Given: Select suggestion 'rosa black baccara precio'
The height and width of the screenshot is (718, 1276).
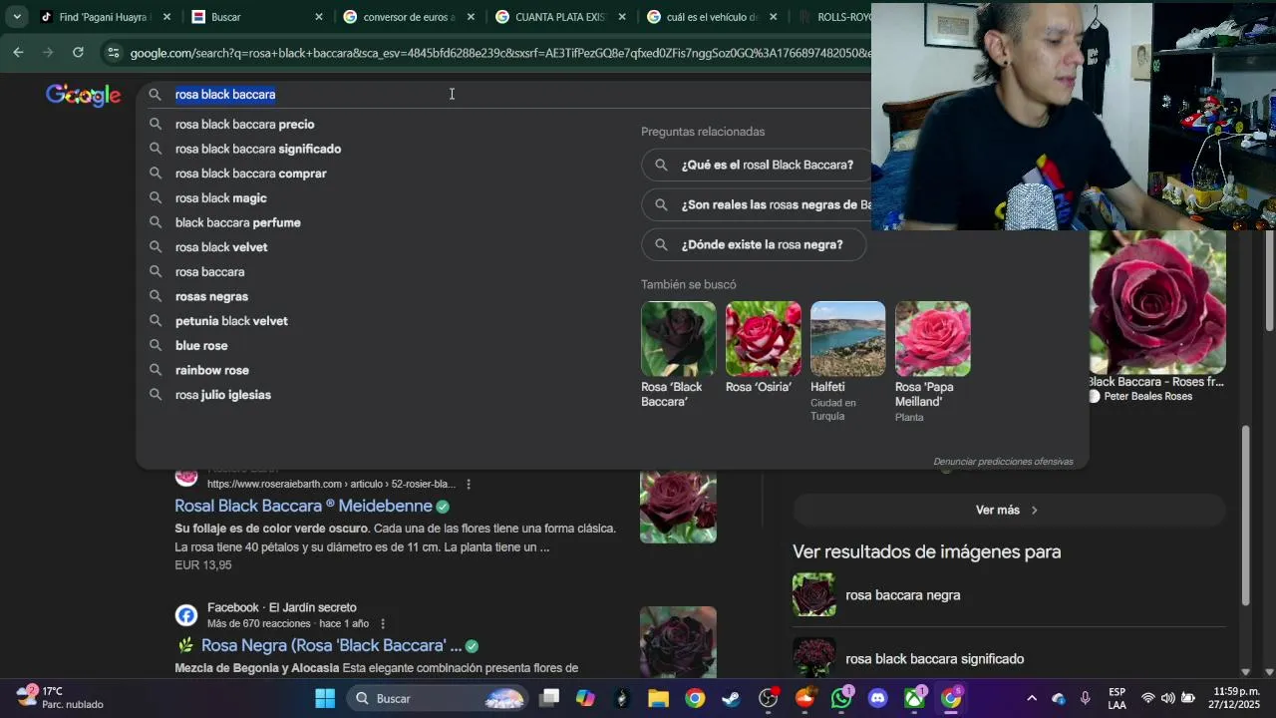Looking at the screenshot, I should [244, 125].
